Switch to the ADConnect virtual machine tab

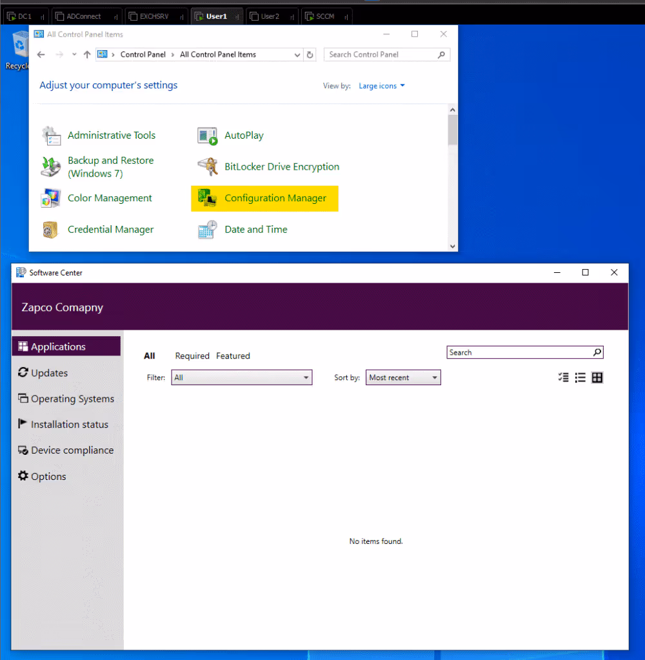(x=88, y=16)
